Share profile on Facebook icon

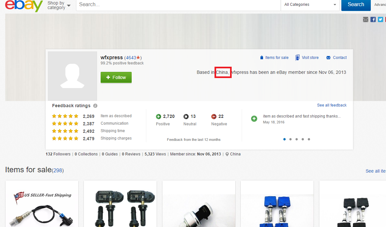(x=373, y=19)
